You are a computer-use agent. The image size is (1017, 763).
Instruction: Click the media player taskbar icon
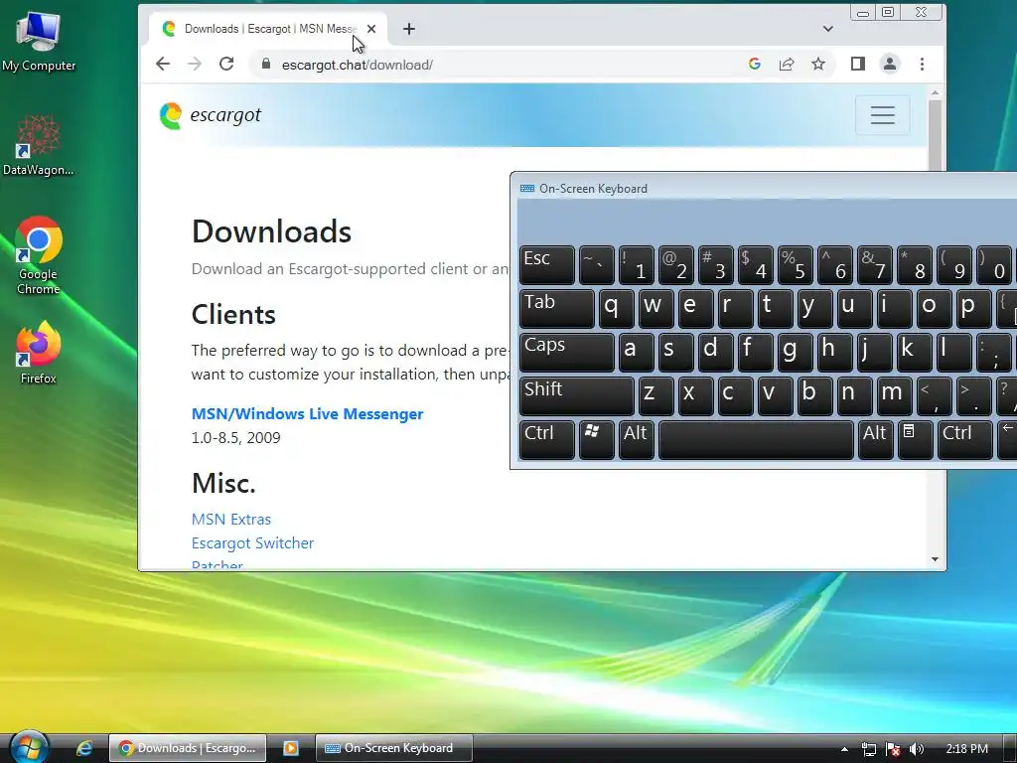(x=291, y=748)
